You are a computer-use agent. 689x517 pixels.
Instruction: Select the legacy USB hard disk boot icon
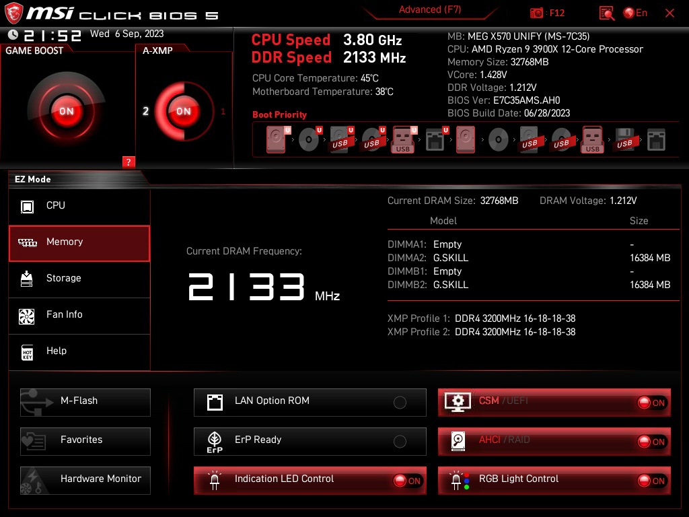coord(530,139)
